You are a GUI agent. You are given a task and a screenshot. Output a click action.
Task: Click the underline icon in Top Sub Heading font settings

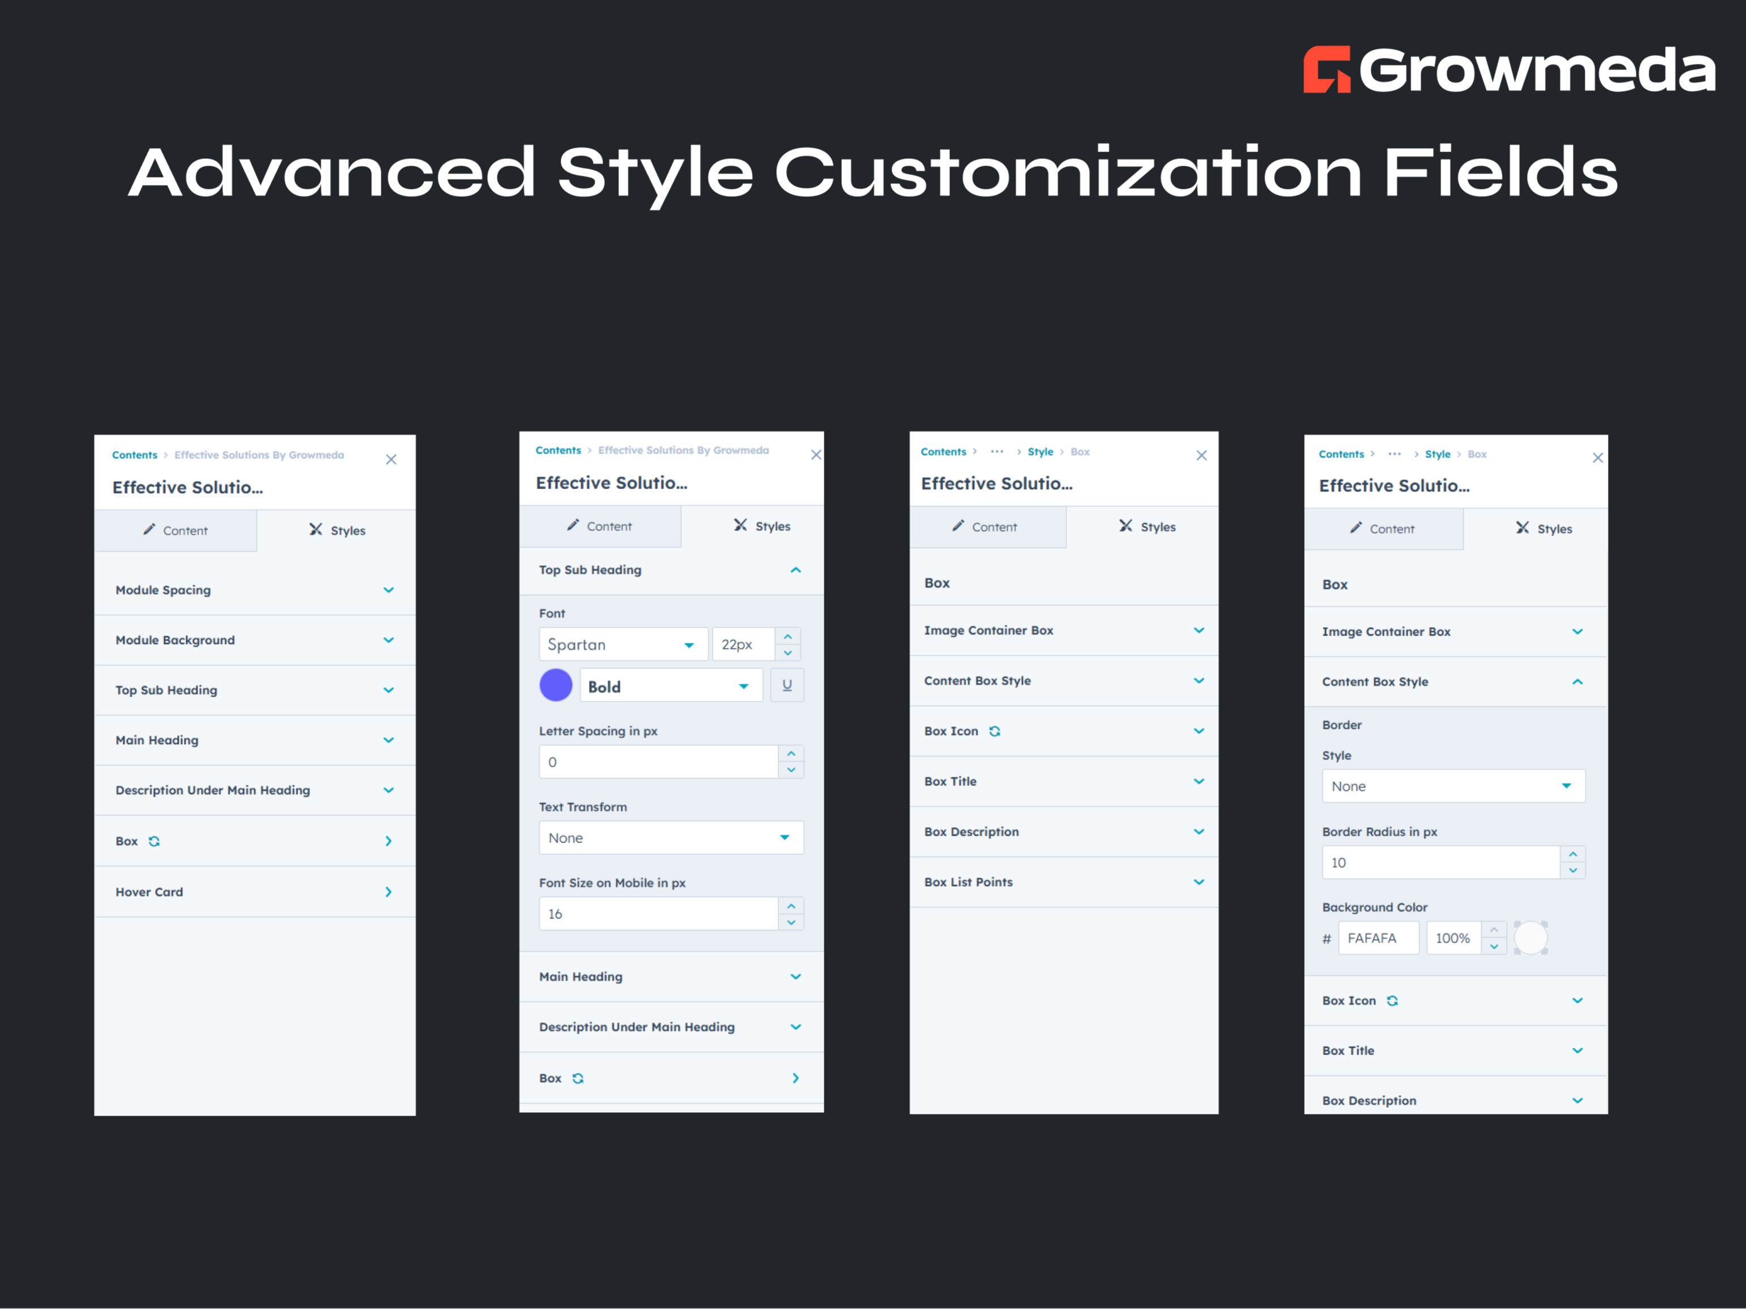coord(787,685)
